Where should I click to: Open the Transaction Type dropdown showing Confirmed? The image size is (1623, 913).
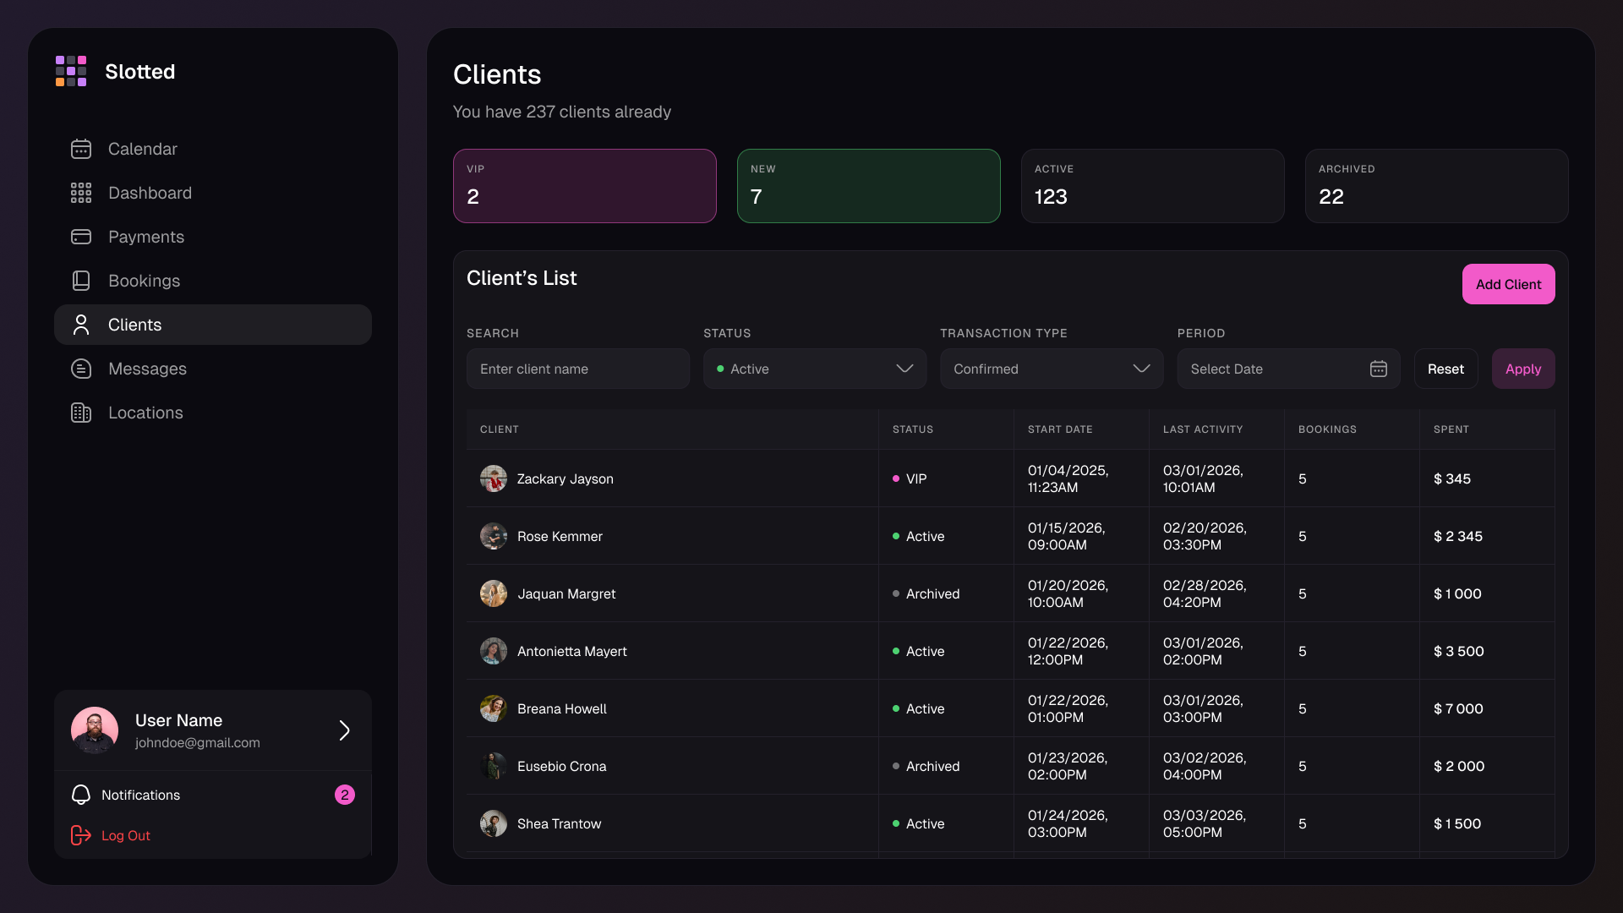(x=1052, y=369)
